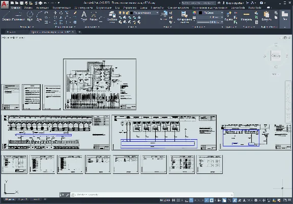Click the Plot printer icon in quick access toolbar

[40, 3]
